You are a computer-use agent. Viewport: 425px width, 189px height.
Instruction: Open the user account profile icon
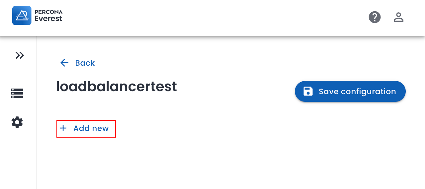398,17
